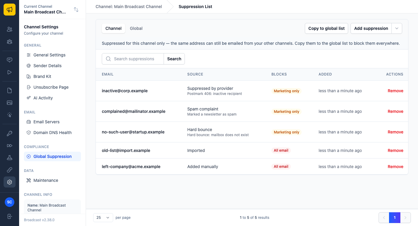Viewport: 418px width, 226px height.
Task: Click the Copy to global list button
Action: [x=326, y=28]
